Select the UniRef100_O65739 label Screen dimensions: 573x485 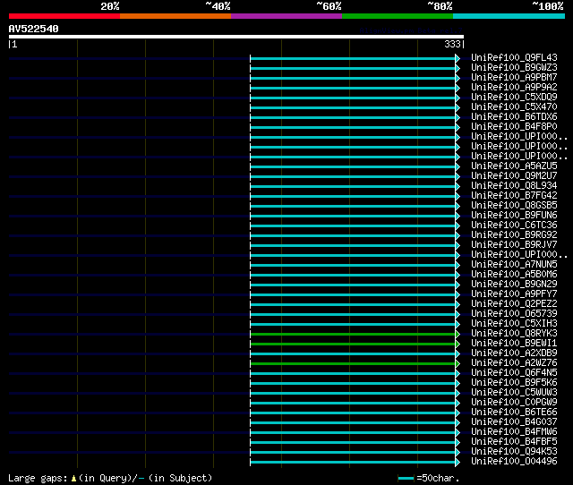pos(514,314)
